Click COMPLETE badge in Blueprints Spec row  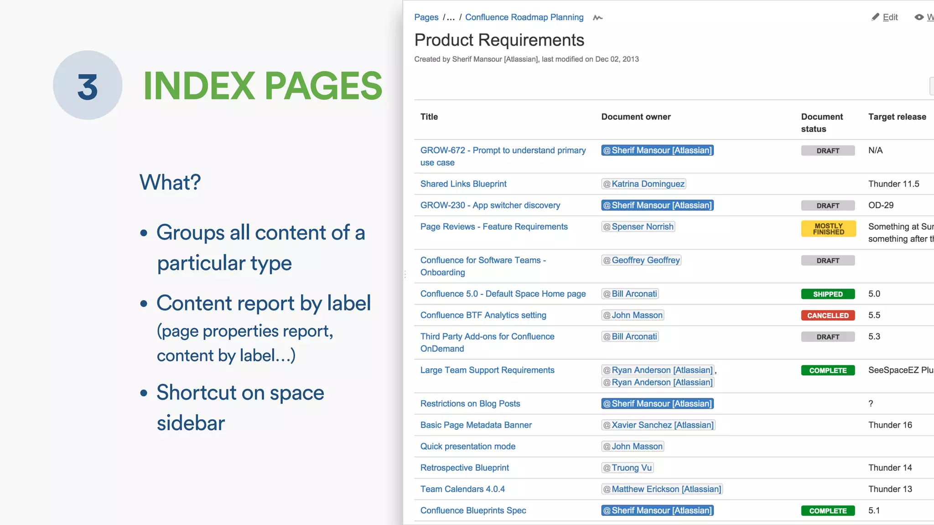[x=828, y=511]
